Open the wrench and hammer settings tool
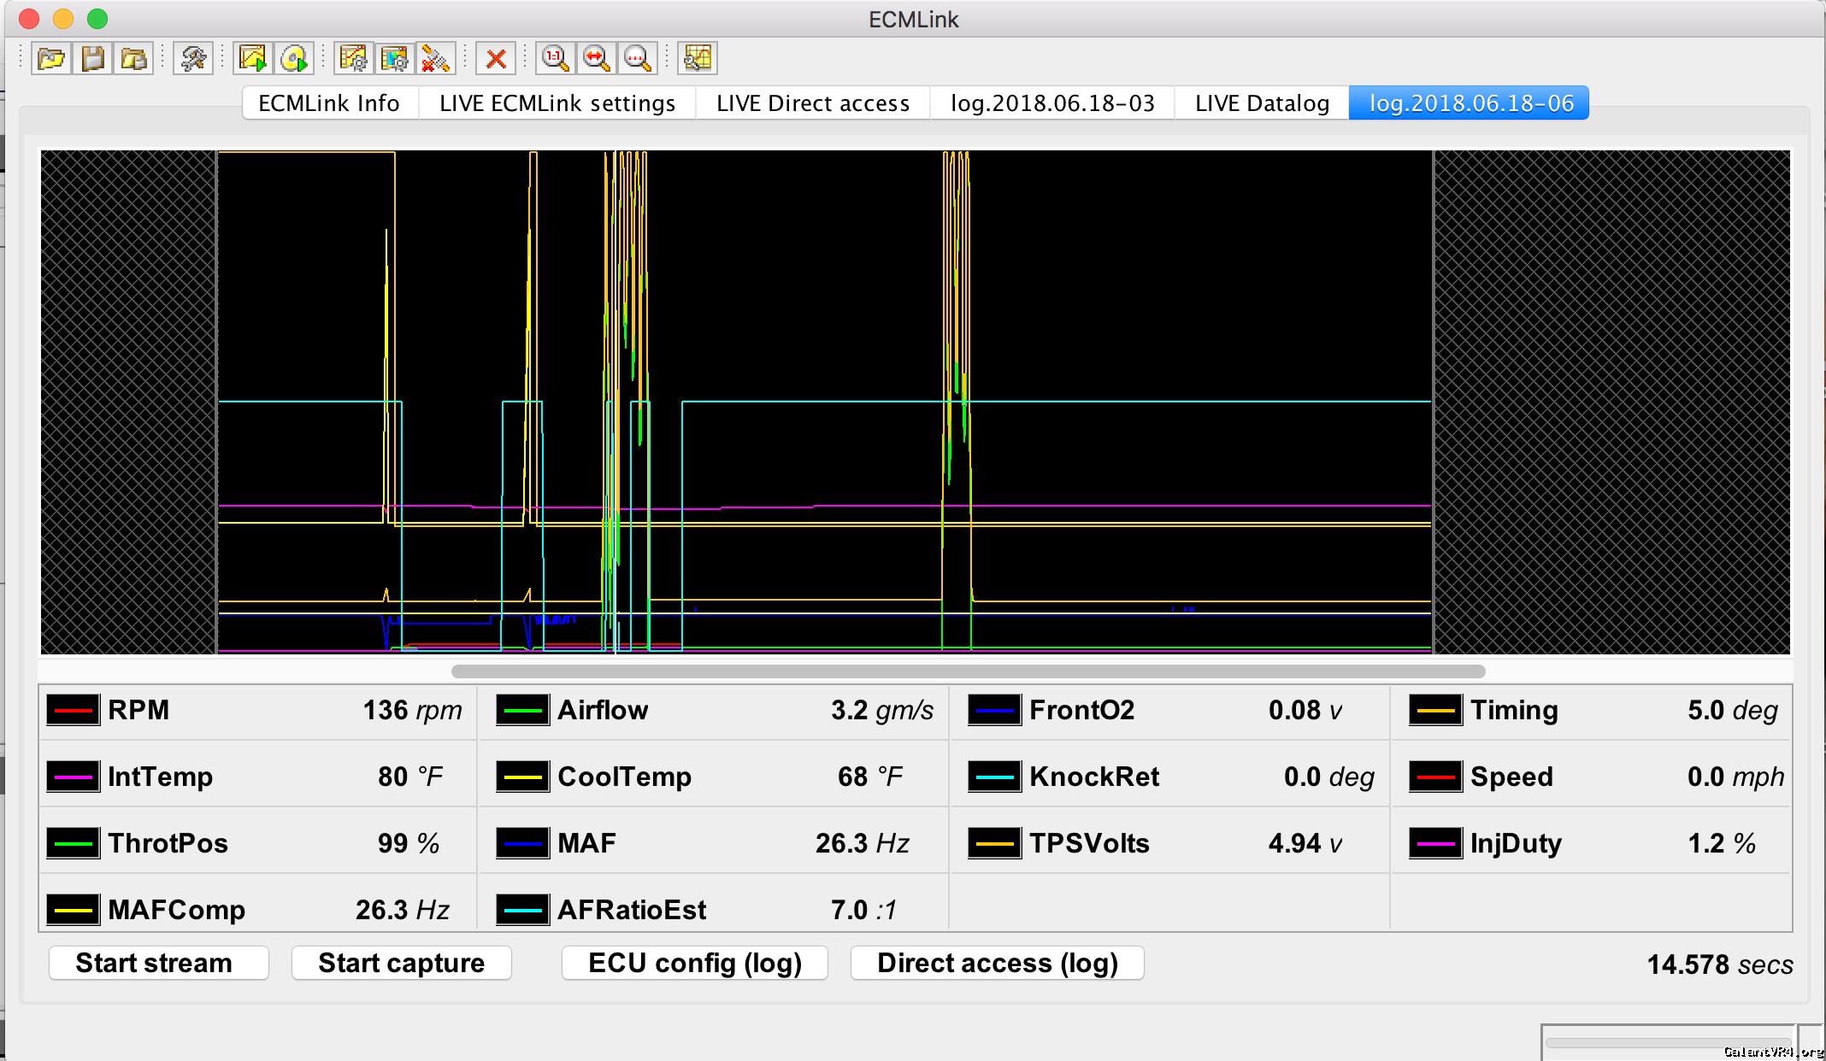 [193, 59]
